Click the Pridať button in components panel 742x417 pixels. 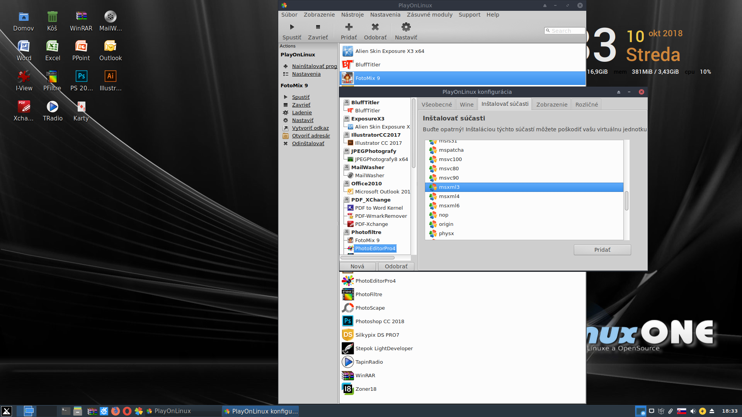(x=602, y=250)
